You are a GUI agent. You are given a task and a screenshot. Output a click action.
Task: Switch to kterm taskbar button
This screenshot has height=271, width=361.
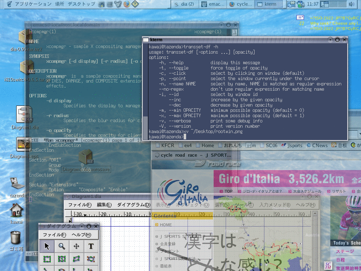click(268, 4)
